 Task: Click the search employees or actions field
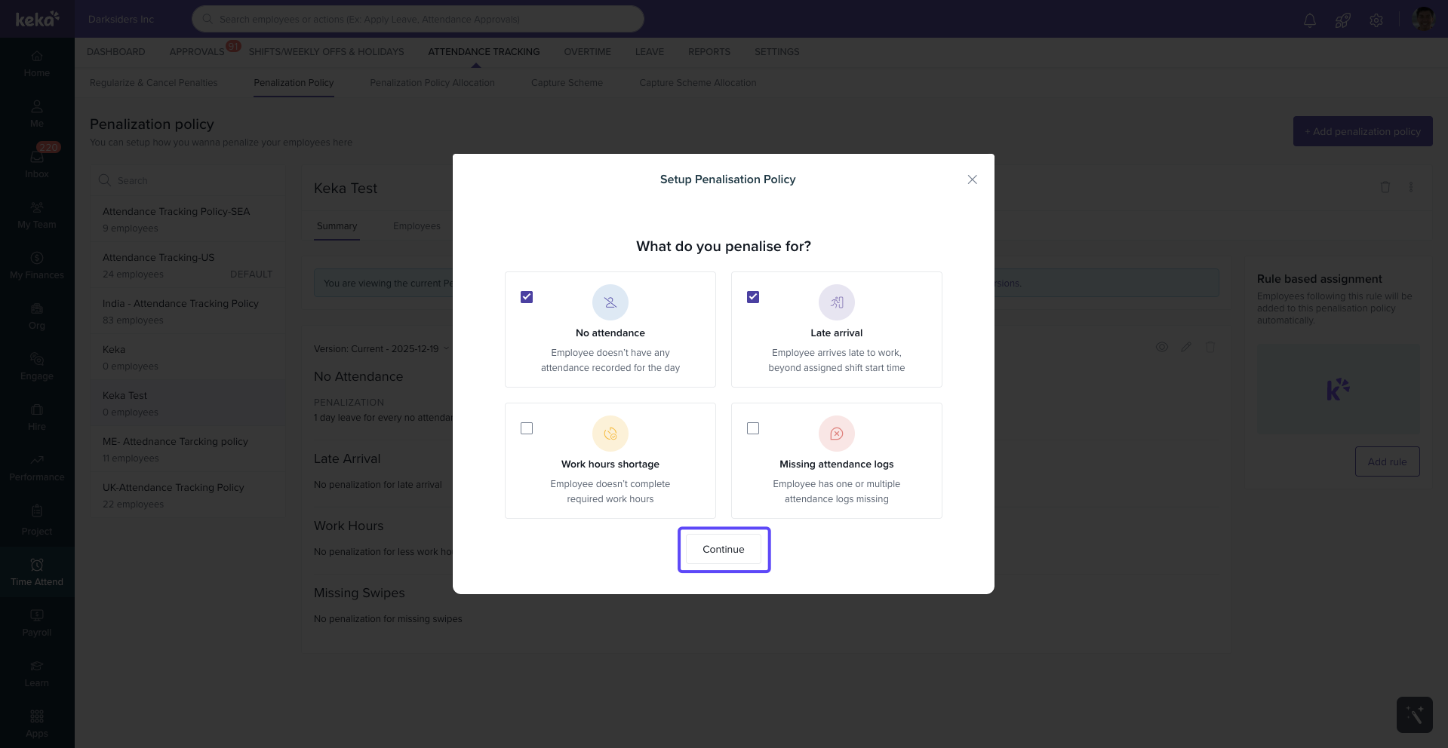417,19
